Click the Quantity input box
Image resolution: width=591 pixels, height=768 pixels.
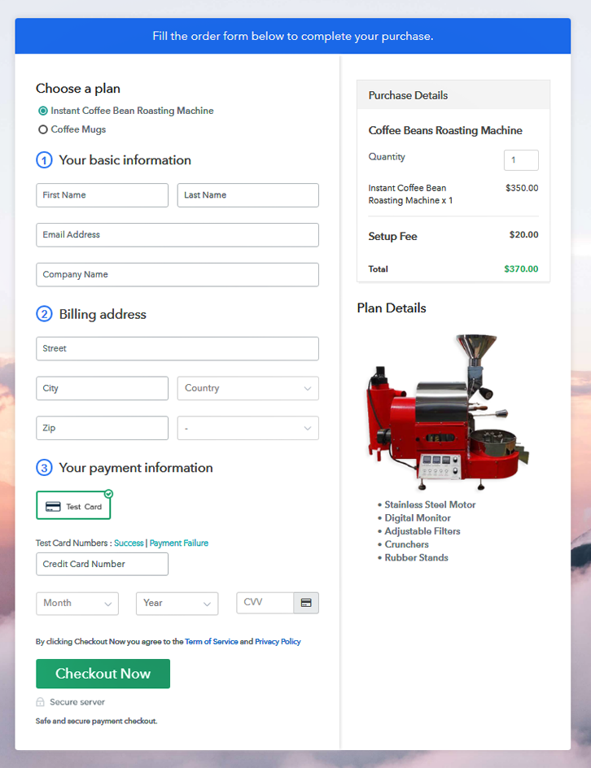521,160
